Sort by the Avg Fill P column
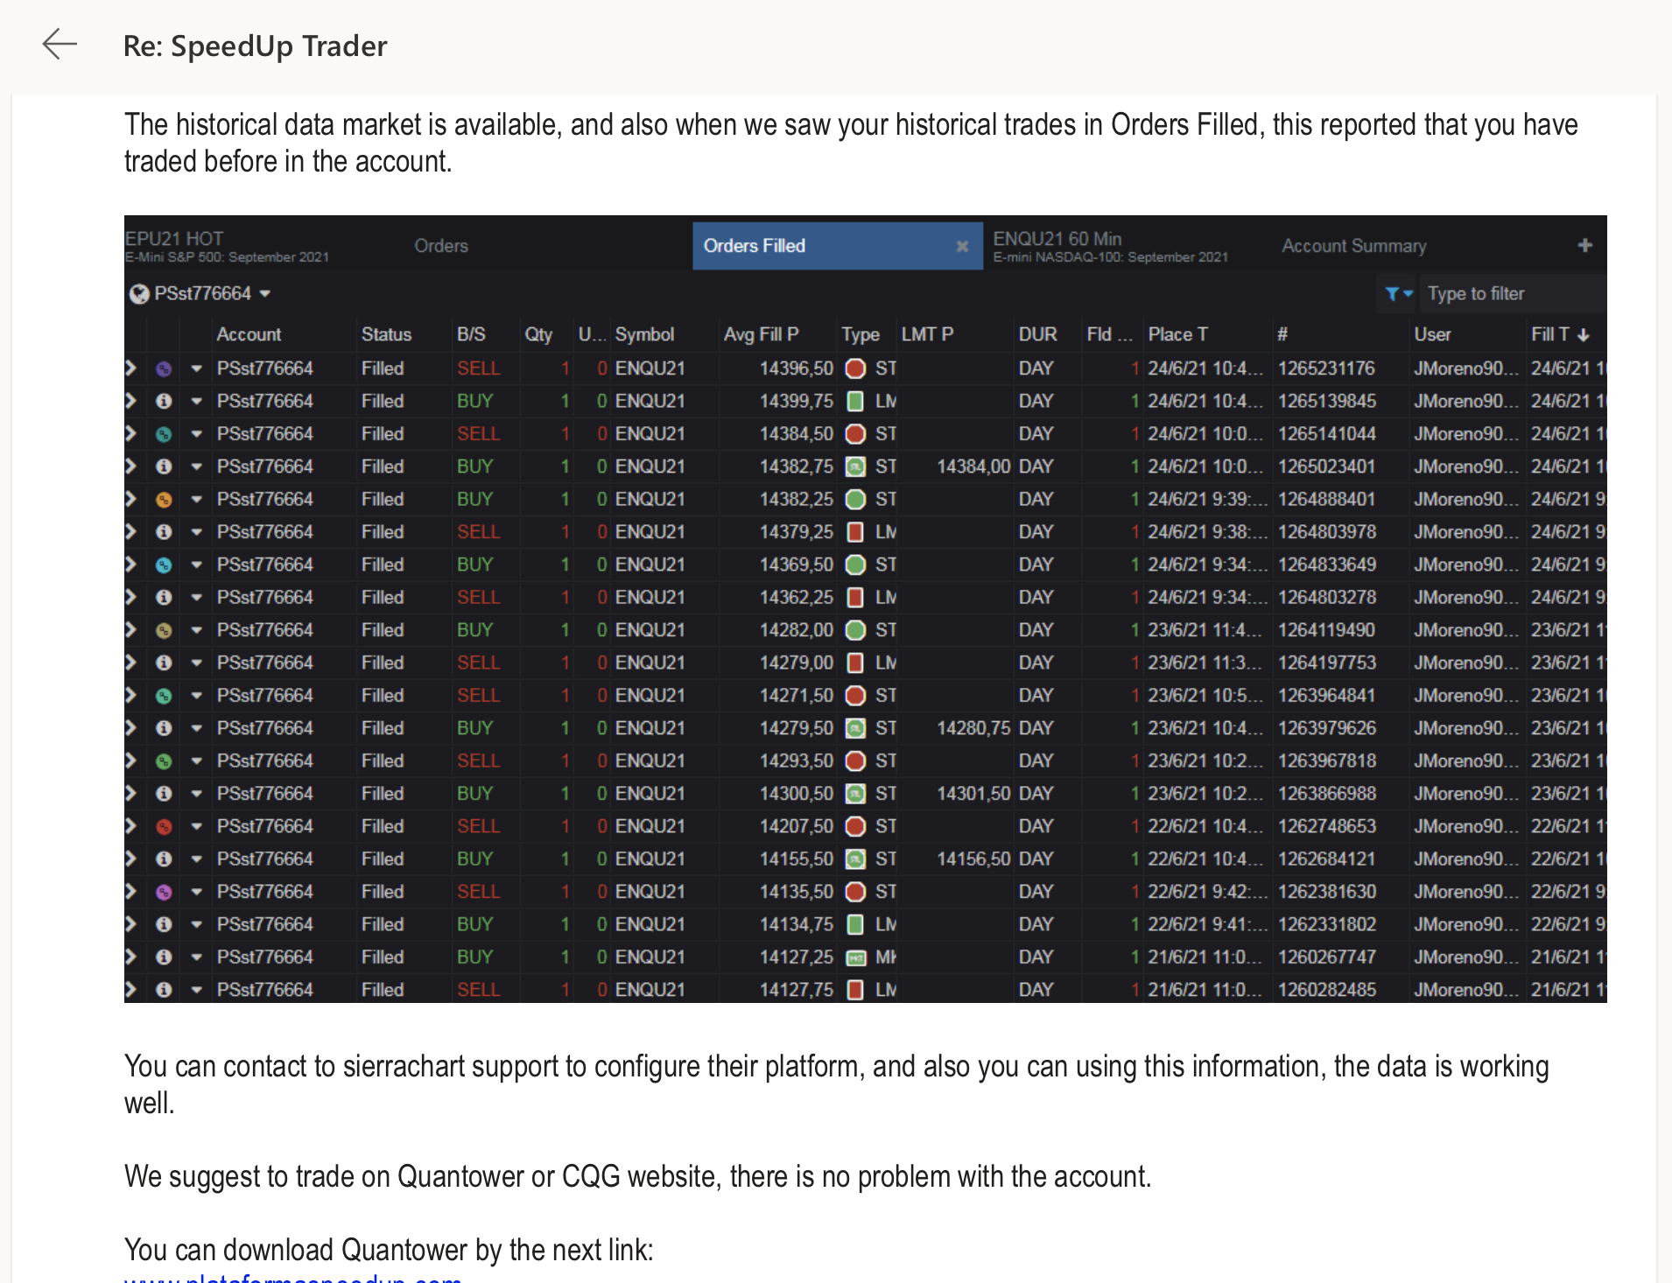 pyautogui.click(x=760, y=334)
